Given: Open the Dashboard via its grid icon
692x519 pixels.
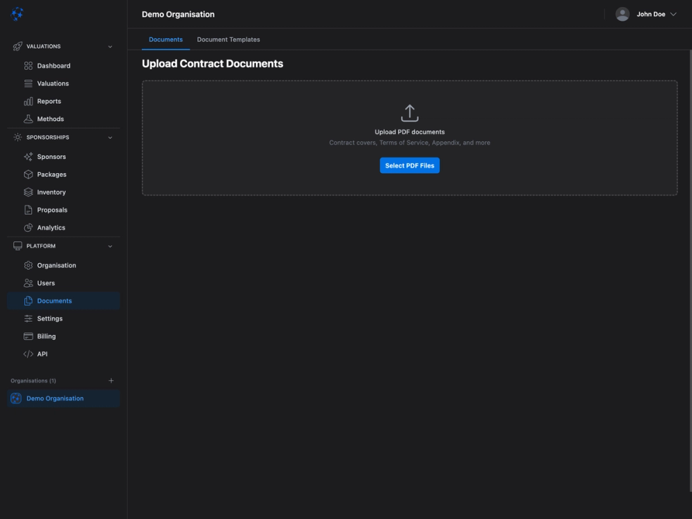Looking at the screenshot, I should tap(28, 65).
